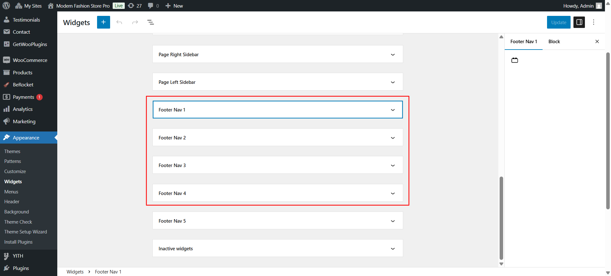The image size is (611, 276).
Task: Go to the Customize submenu
Action: tap(15, 172)
